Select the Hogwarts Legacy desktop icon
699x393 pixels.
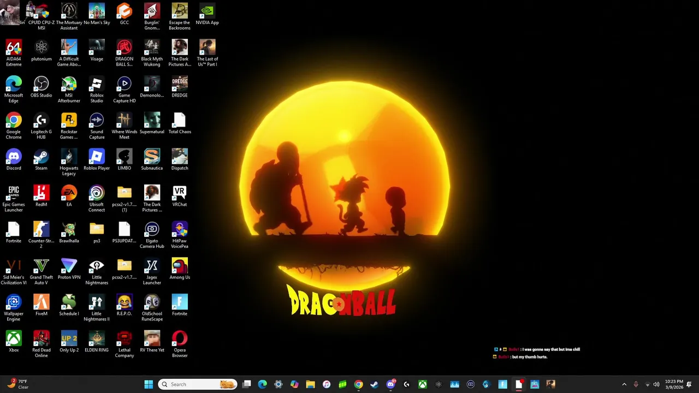69,162
